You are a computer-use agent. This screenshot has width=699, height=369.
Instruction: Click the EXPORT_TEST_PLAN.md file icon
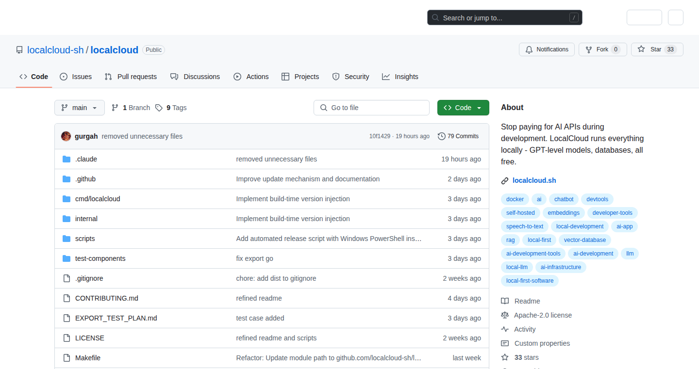pos(67,318)
